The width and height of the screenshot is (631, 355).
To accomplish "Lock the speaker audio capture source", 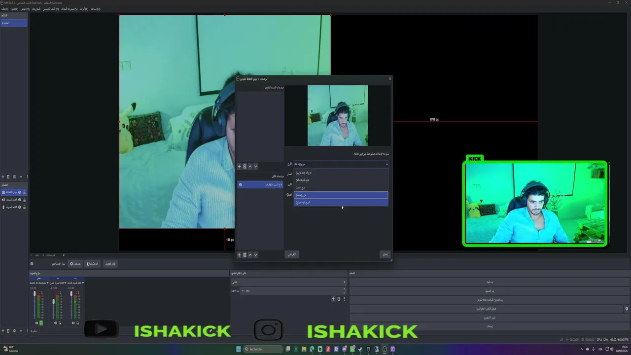I will pyautogui.click(x=24, y=200).
